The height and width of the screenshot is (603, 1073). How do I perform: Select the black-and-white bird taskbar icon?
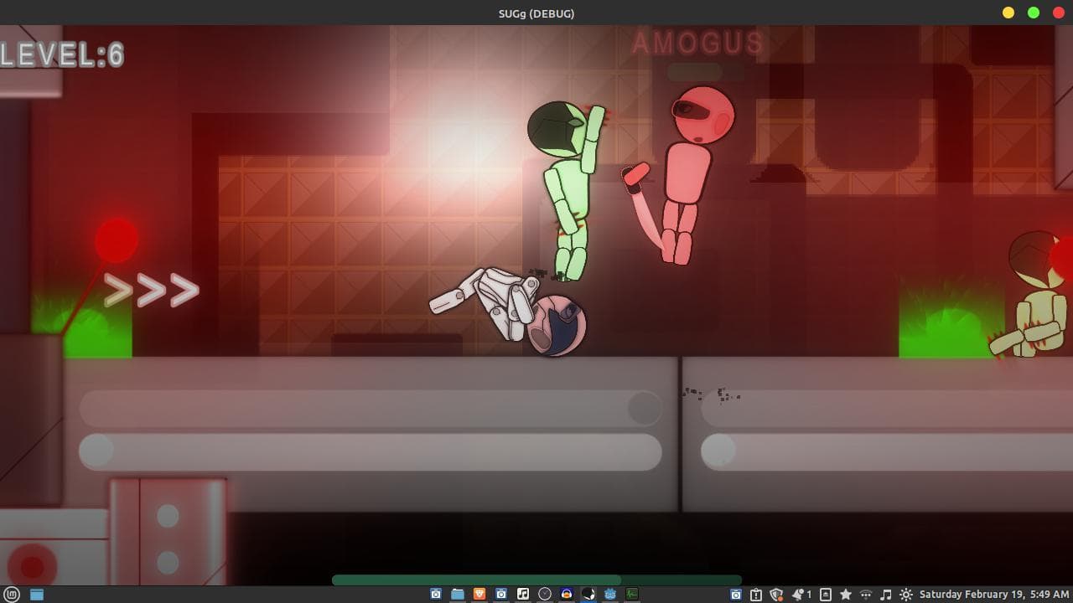[x=588, y=594]
